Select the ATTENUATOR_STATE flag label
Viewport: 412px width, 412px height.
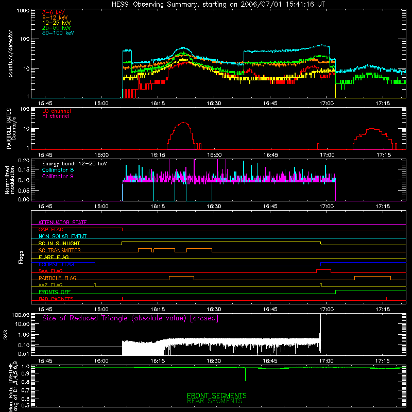[x=62, y=222]
